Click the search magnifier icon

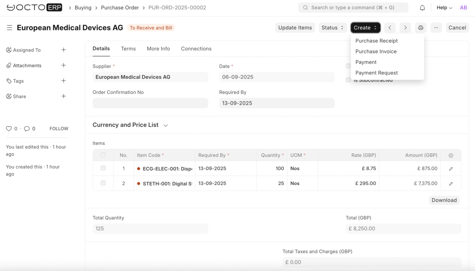pyautogui.click(x=305, y=8)
